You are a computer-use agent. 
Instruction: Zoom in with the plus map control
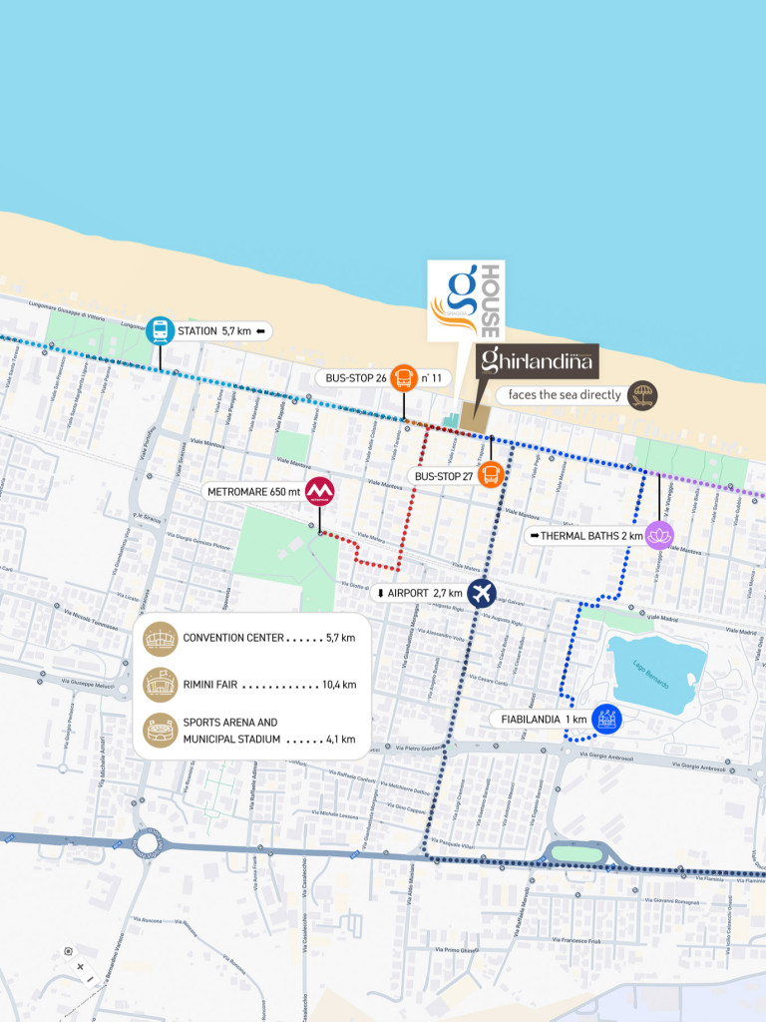[80, 966]
